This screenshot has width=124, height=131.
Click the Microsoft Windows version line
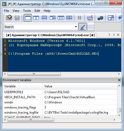(47, 41)
